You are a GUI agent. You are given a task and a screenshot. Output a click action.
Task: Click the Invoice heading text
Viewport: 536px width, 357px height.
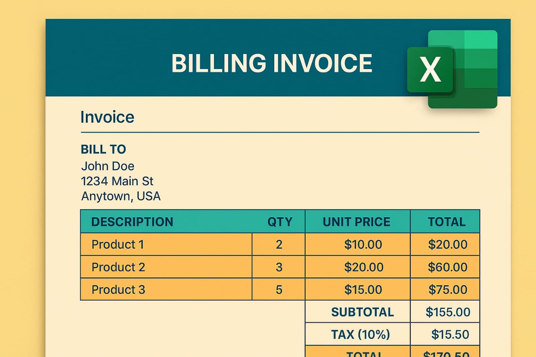point(107,117)
